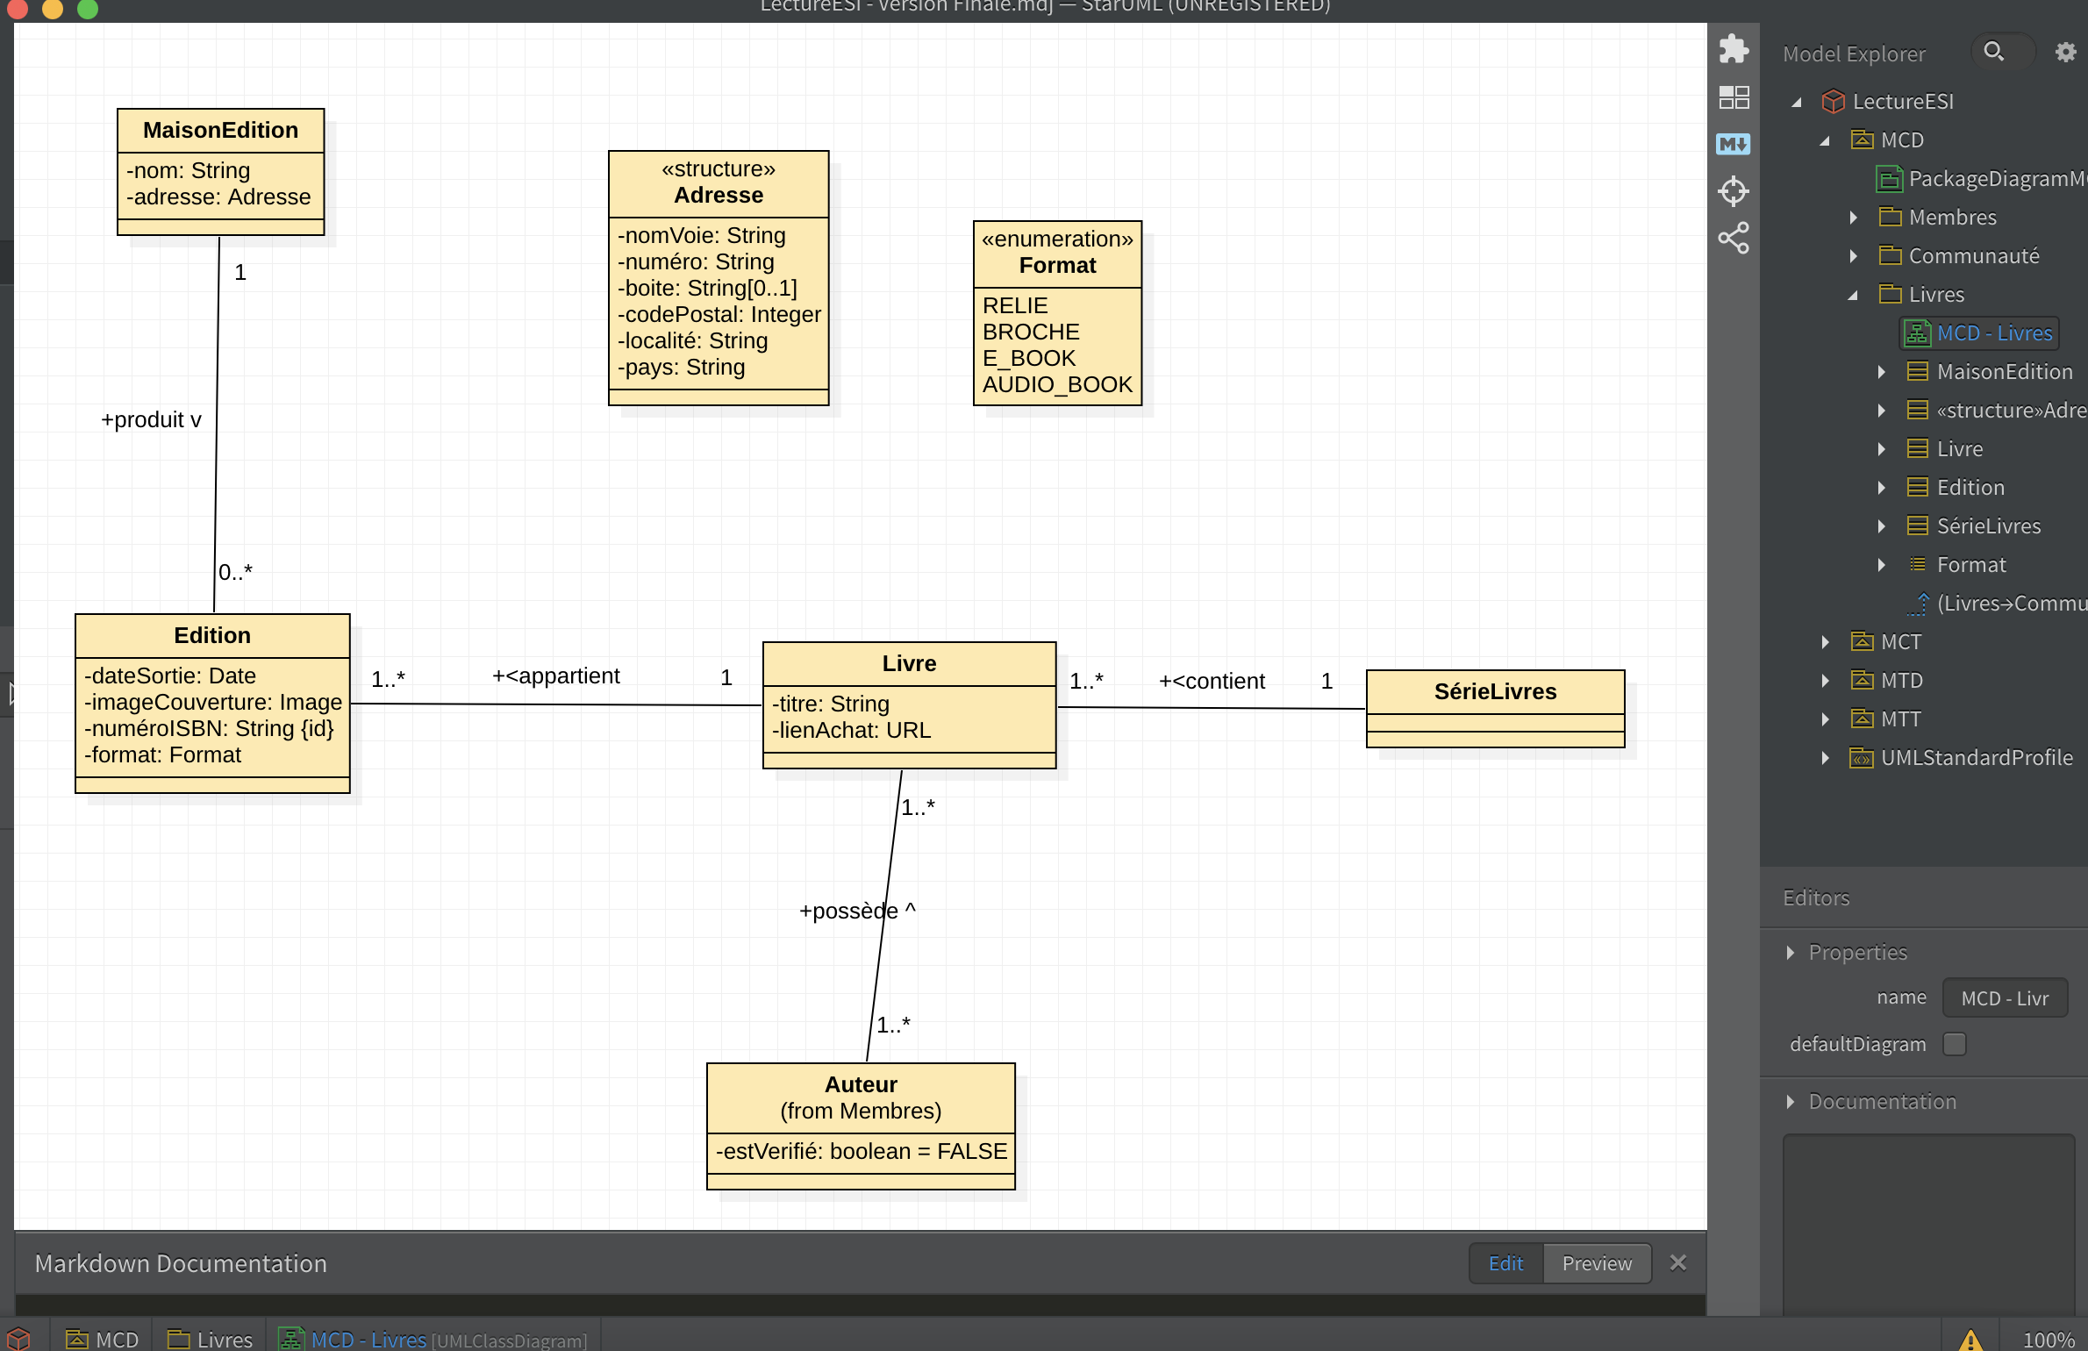Open Model Explorer search magnifier

(x=1994, y=52)
